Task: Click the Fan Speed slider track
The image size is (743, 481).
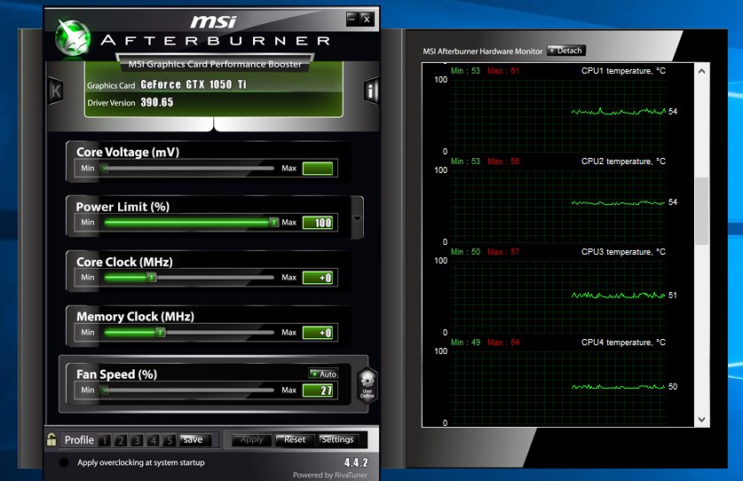Action: pyautogui.click(x=188, y=390)
